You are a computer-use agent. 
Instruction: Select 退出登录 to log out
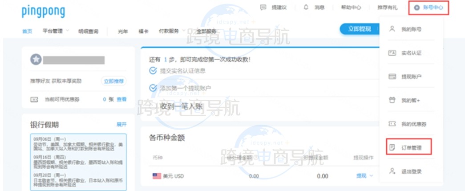tap(411, 171)
